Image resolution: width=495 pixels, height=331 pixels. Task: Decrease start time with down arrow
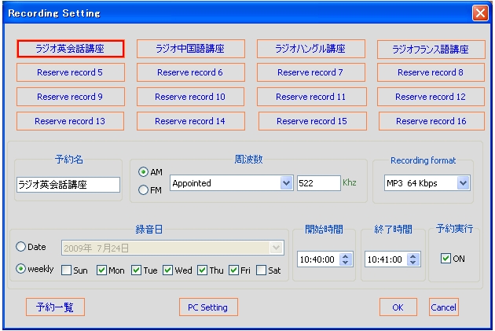346,263
